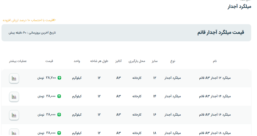Image resolution: width=257 pixels, height=136 pixels.
Task: Click the قیمت column header
Action: (49, 61)
